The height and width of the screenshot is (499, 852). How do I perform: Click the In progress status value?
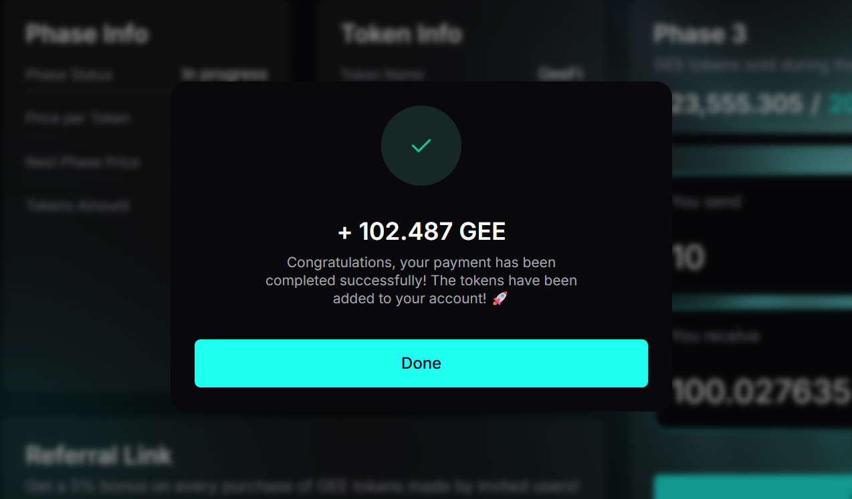[x=225, y=74]
